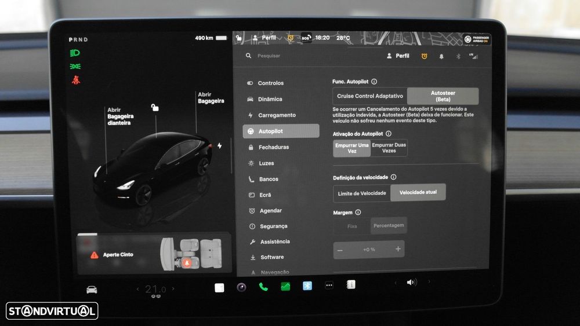Open Bluetooth icon in settings header
Screen dimensions: 580x326
pyautogui.click(x=458, y=57)
